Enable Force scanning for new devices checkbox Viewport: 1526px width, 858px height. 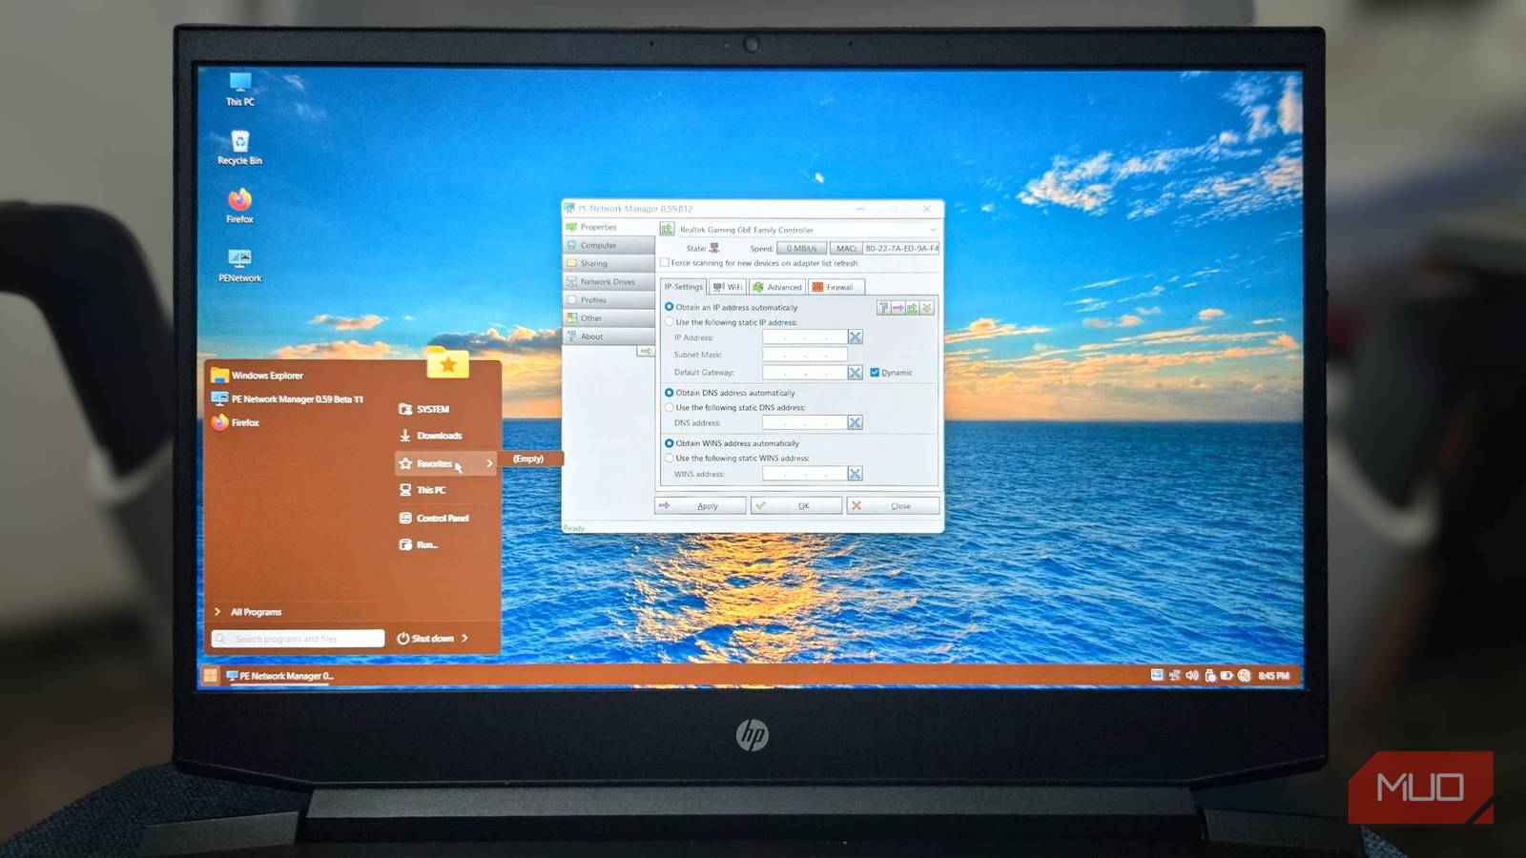[665, 263]
